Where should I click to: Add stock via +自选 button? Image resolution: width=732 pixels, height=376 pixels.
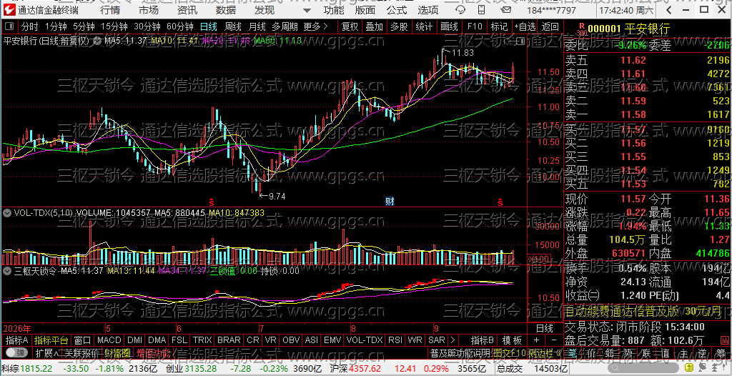pyautogui.click(x=525, y=26)
